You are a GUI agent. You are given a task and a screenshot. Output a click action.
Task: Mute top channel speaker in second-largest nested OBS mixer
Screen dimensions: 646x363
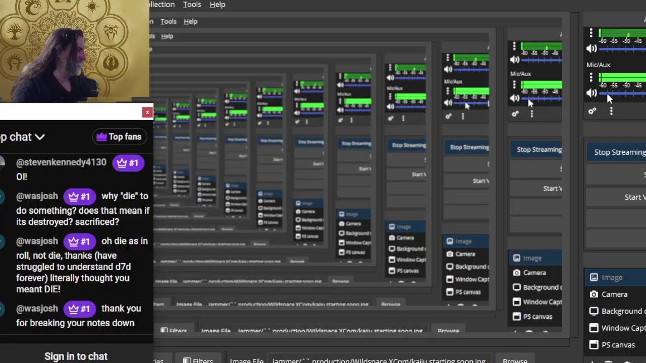pyautogui.click(x=515, y=59)
